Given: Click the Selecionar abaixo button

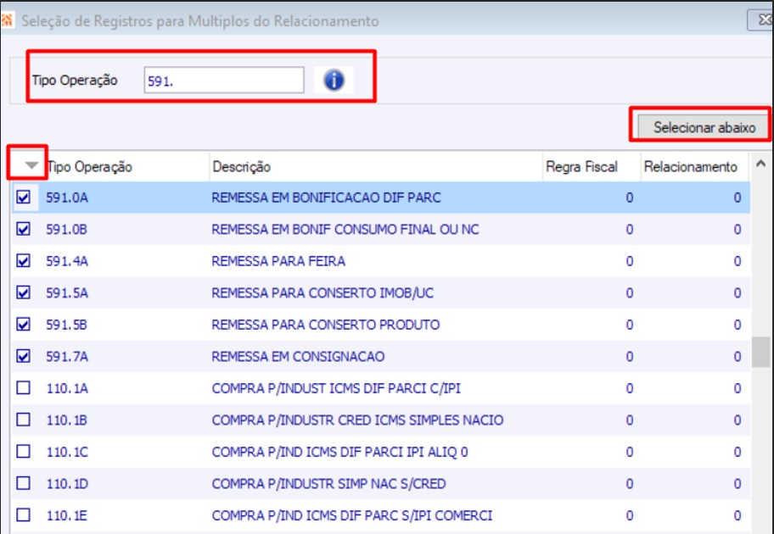Looking at the screenshot, I should [x=704, y=127].
